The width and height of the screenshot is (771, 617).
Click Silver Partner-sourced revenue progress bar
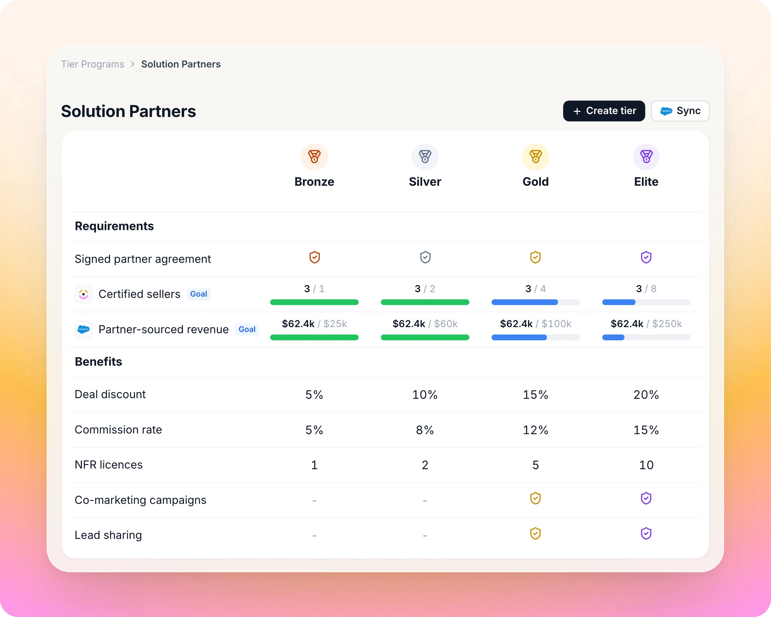[425, 337]
